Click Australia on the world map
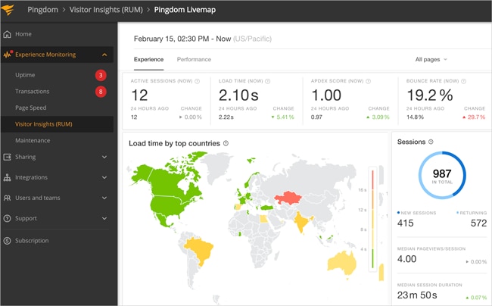This screenshot has height=306, width=492. [x=342, y=263]
